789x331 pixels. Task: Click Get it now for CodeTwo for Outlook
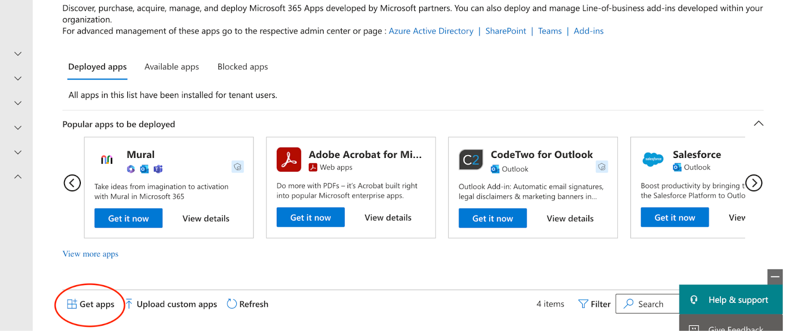point(492,218)
